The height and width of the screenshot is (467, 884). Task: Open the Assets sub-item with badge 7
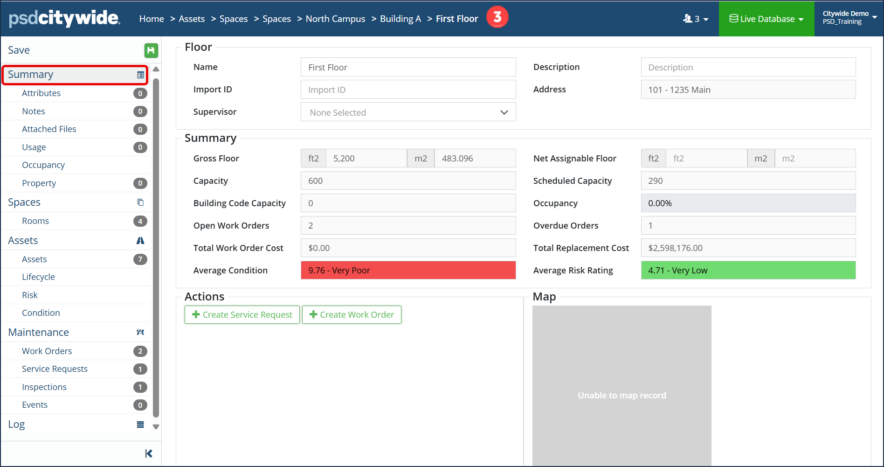point(35,259)
